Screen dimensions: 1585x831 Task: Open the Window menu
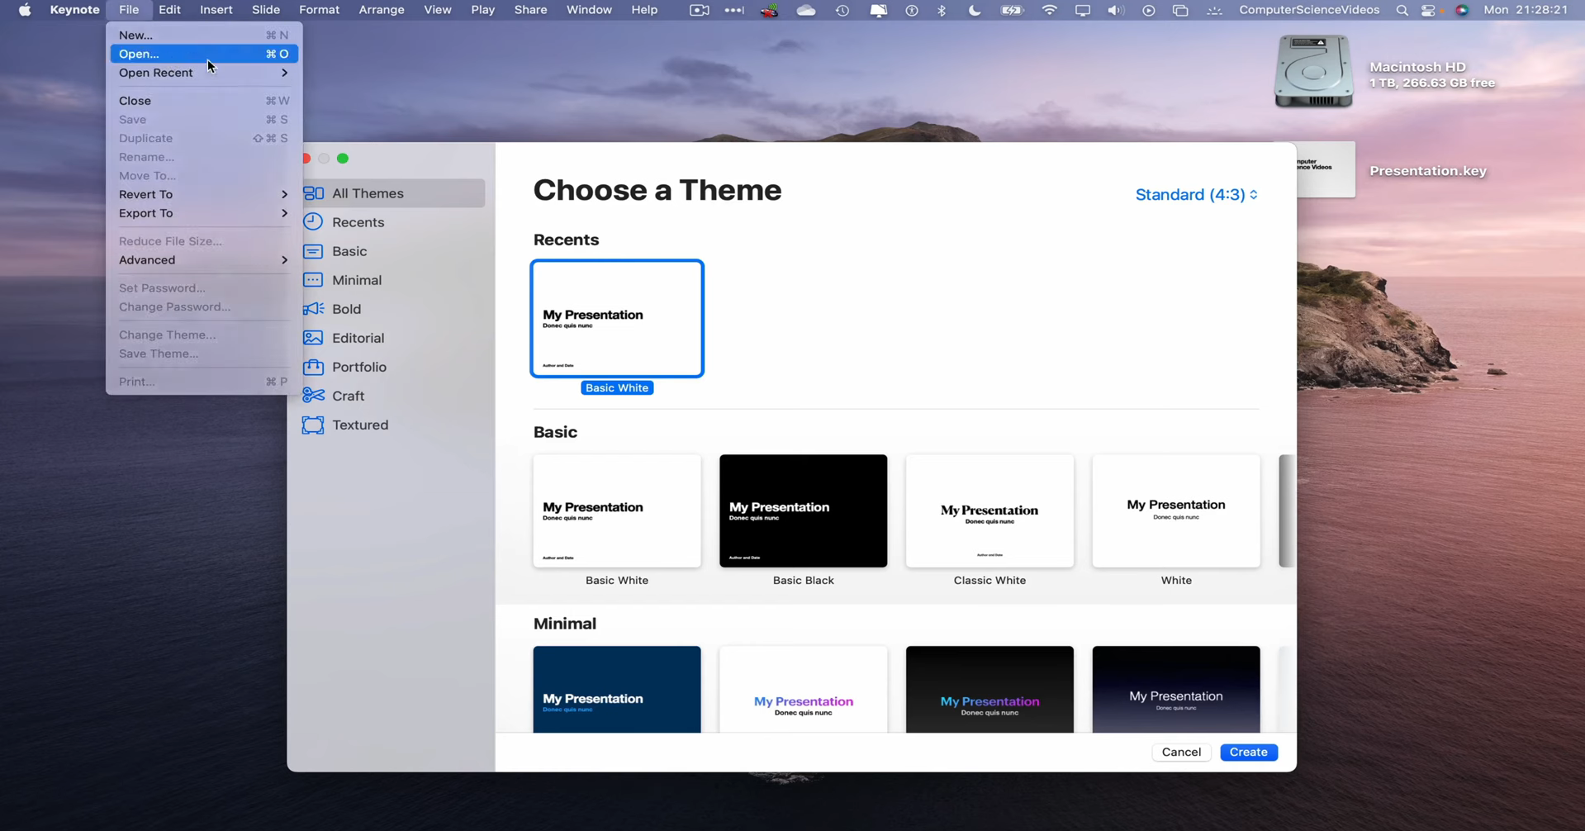click(x=588, y=10)
